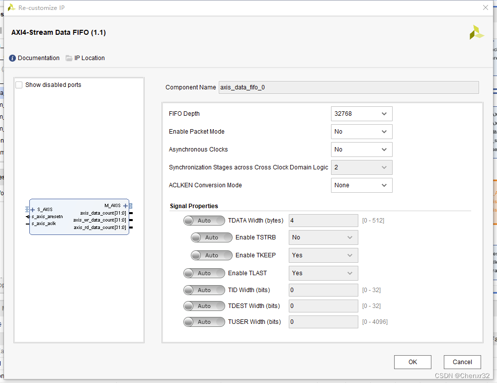This screenshot has height=383, width=497.
Task: Click the TID Width bits field
Action: coord(324,290)
